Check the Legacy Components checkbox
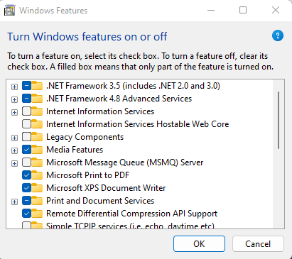292x259 pixels. (26, 137)
